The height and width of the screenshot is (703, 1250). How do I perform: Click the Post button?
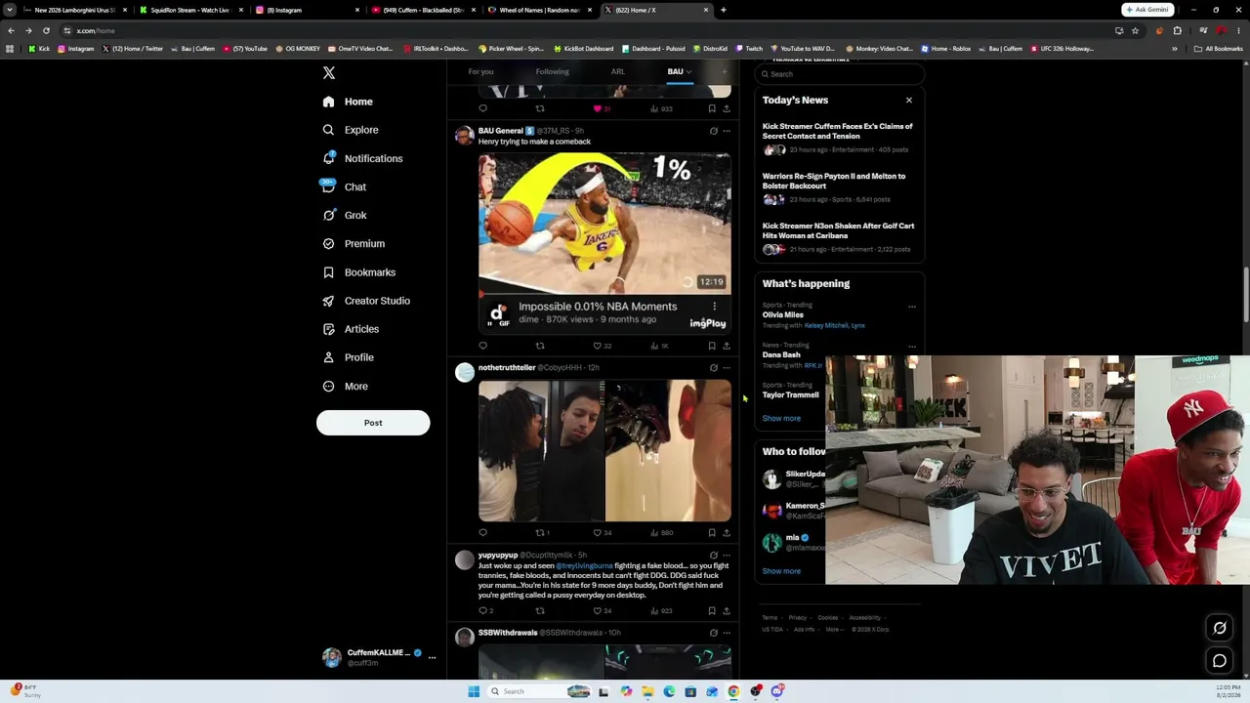[373, 423]
